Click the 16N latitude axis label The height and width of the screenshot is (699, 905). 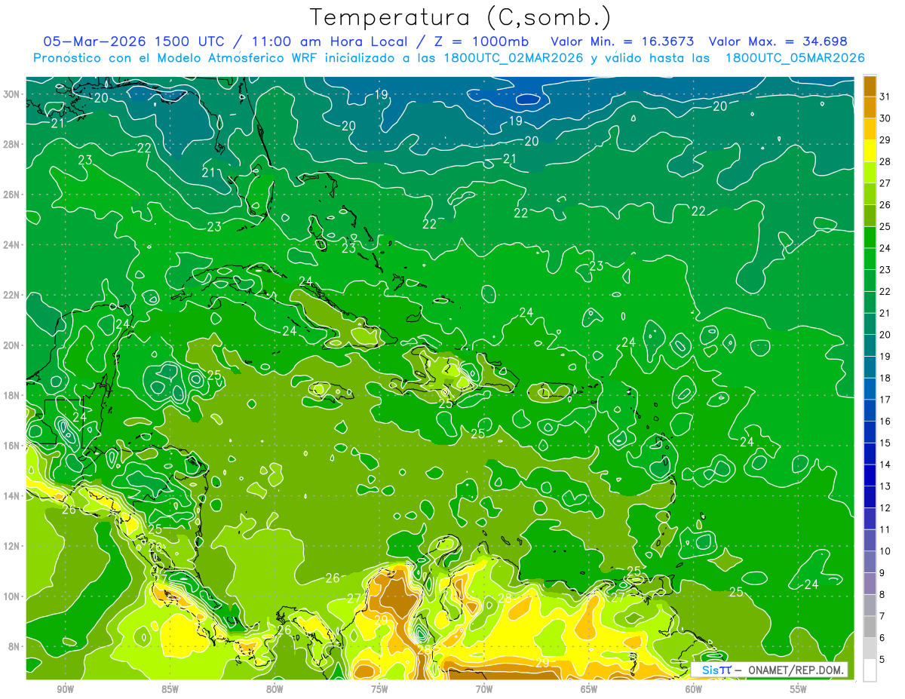(11, 446)
